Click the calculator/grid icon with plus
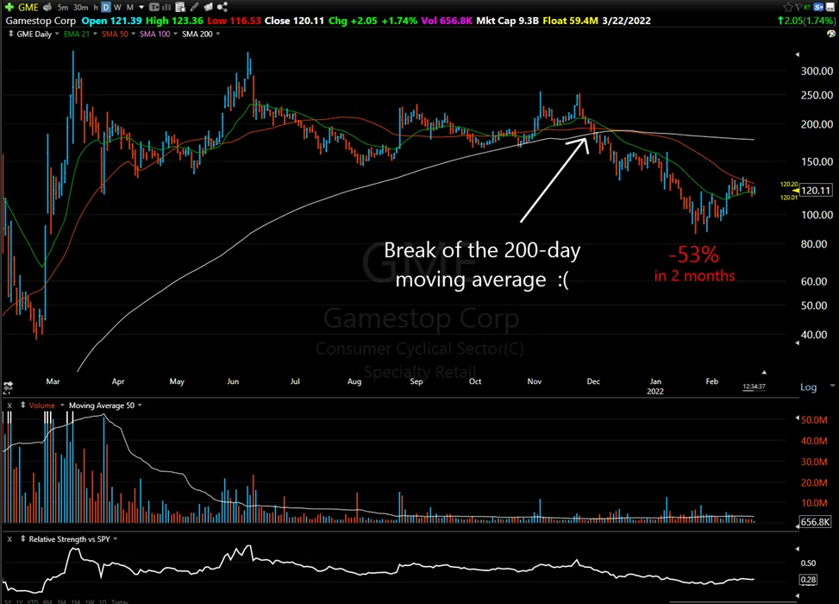 click(x=180, y=7)
